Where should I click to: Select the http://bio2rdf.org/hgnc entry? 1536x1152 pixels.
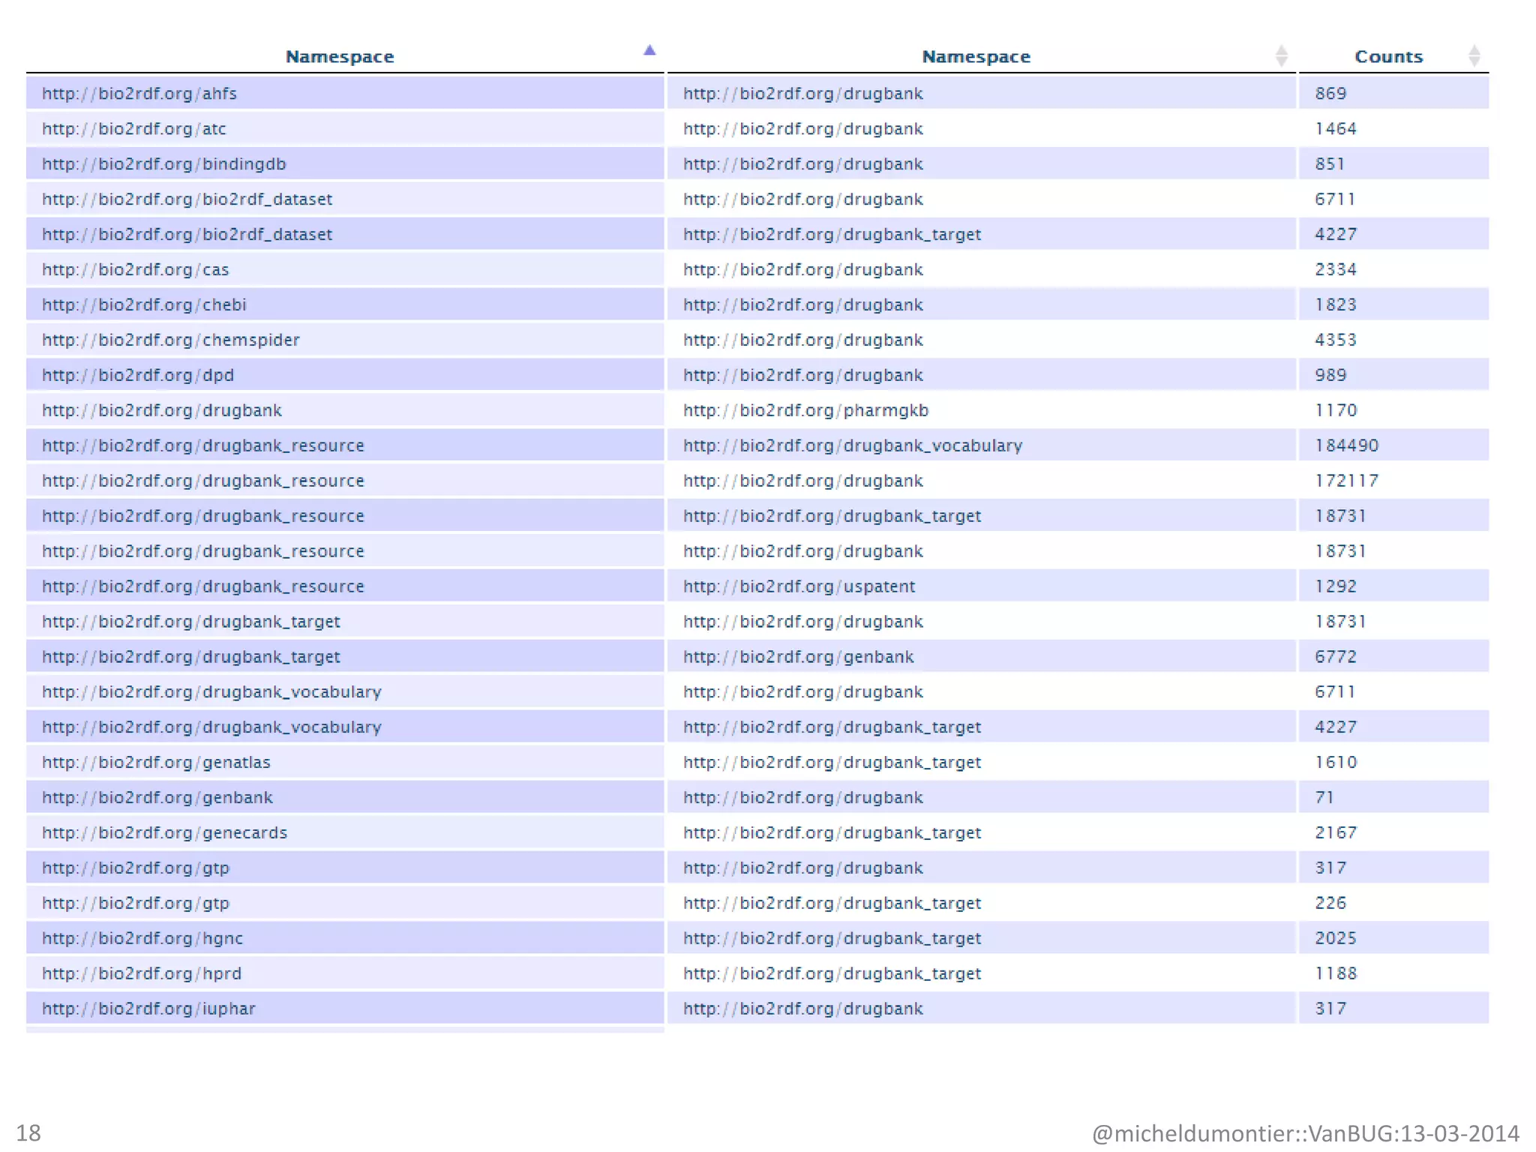point(142,938)
